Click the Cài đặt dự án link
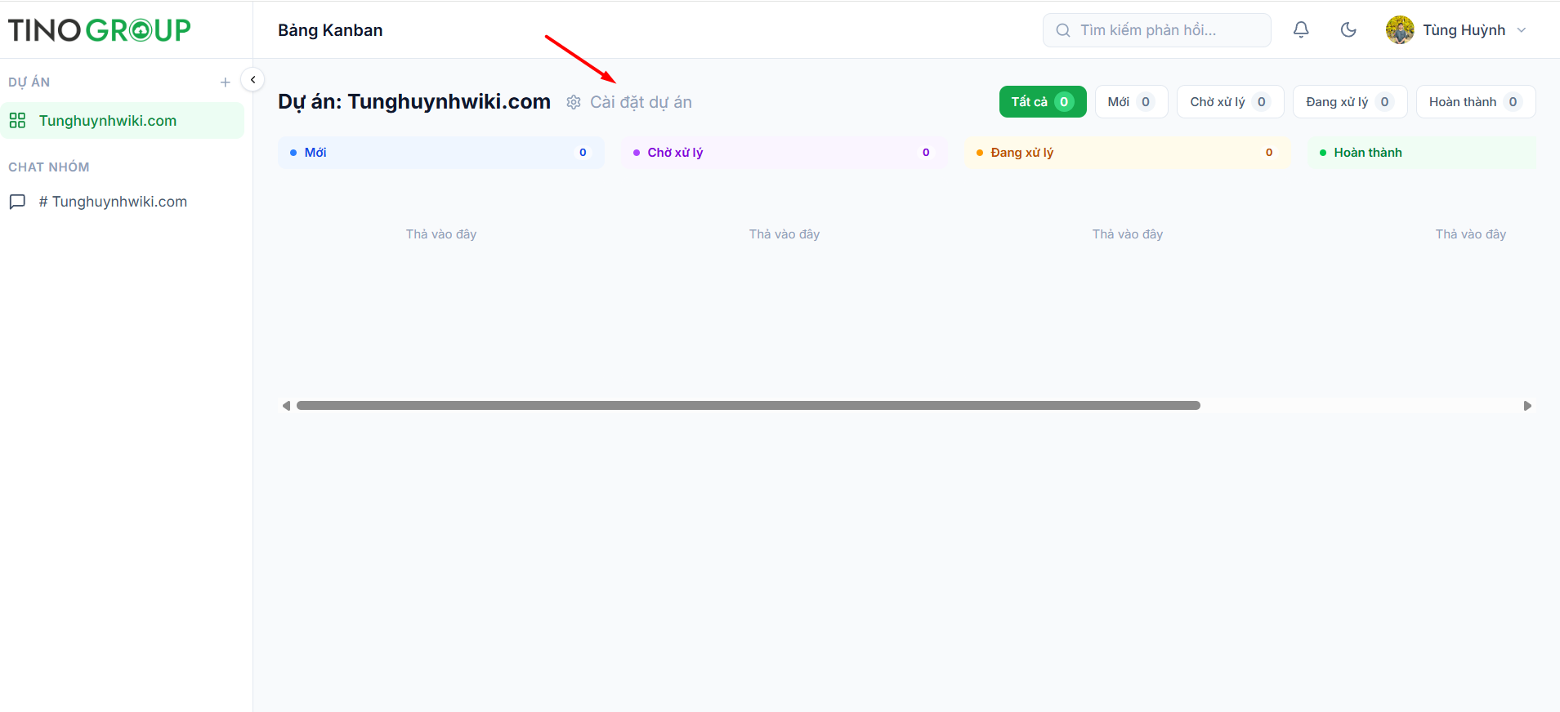 (x=641, y=102)
